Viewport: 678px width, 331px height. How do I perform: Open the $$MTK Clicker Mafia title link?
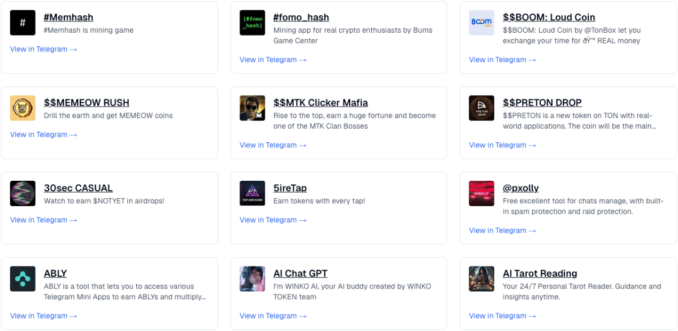pyautogui.click(x=320, y=103)
